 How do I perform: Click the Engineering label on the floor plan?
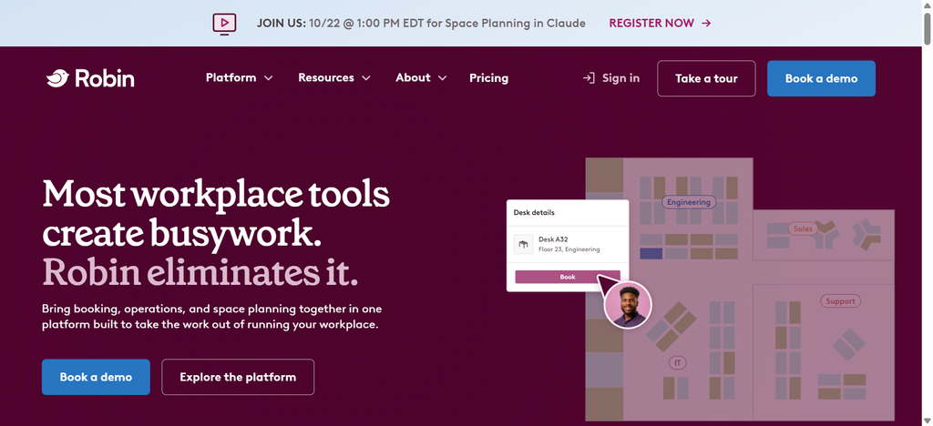689,202
